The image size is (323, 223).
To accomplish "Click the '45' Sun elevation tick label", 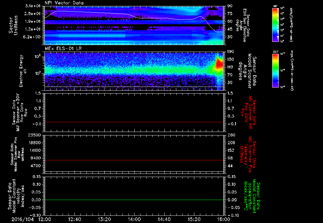I will tap(230, 29).
